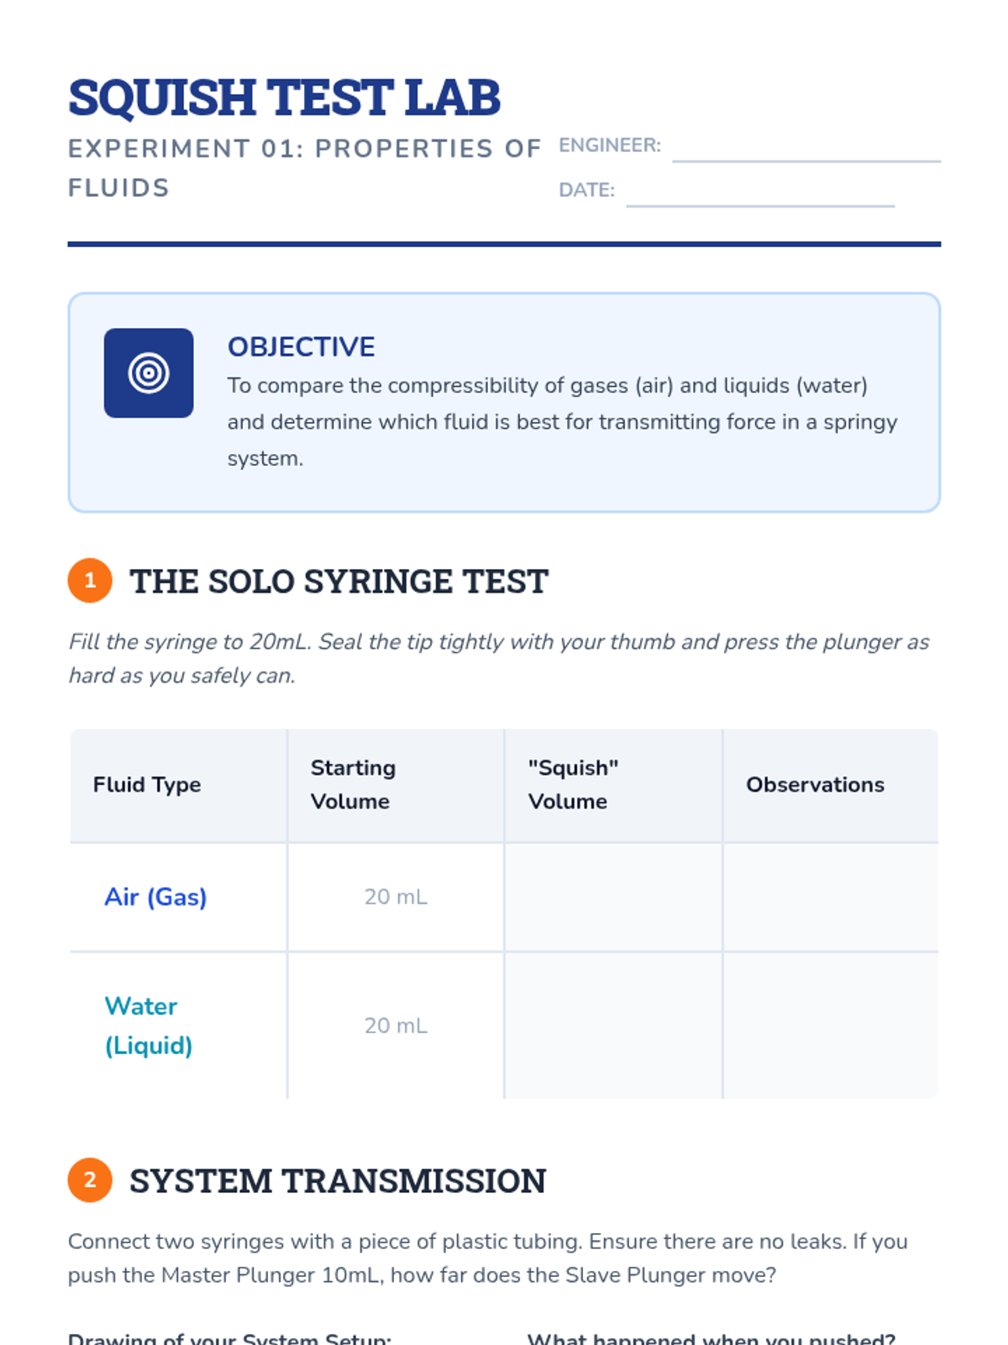The width and height of the screenshot is (1008, 1345).
Task: Click the orange number 2 badge
Action: (x=90, y=1180)
